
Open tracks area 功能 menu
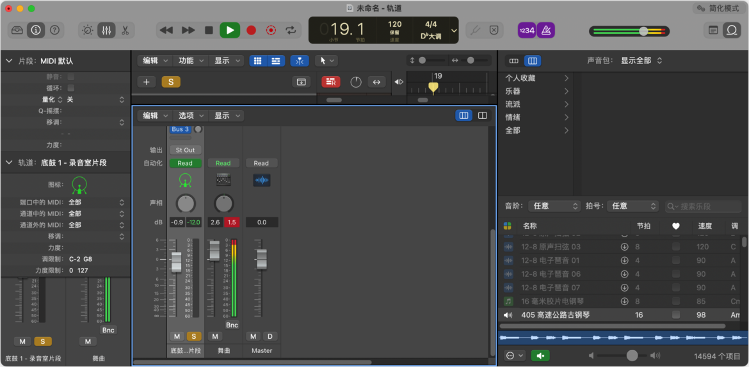pos(190,61)
